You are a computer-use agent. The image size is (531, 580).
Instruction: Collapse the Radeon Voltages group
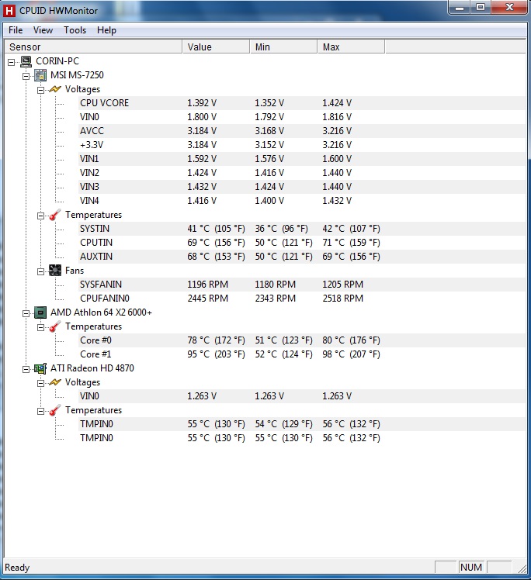pos(40,384)
